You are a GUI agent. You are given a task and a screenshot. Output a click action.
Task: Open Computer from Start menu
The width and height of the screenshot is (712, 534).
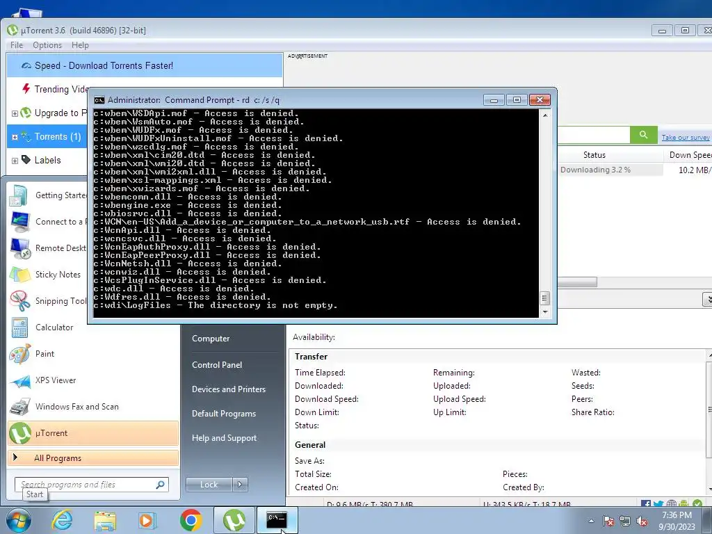211,339
